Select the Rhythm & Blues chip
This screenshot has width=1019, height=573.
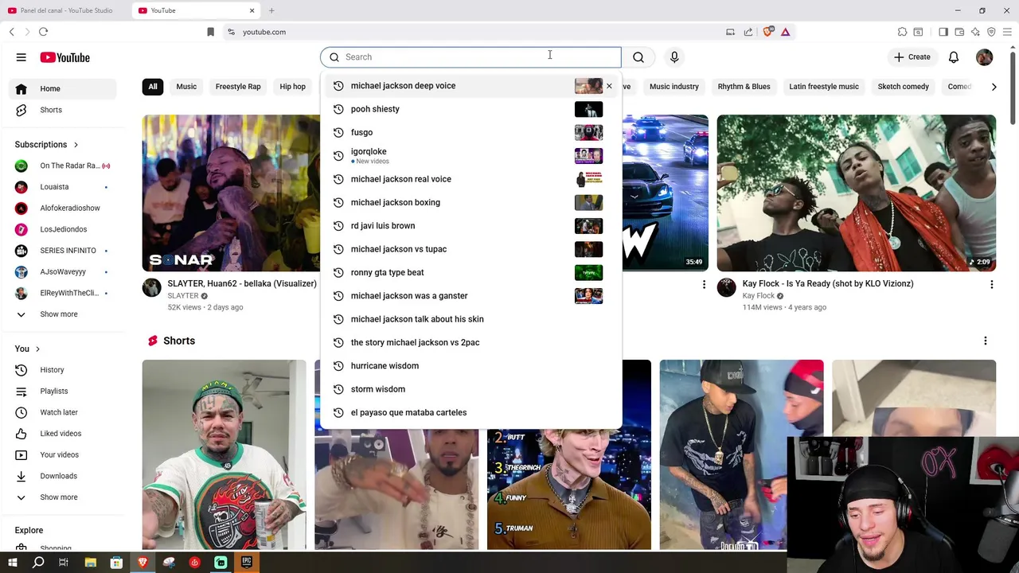click(744, 87)
